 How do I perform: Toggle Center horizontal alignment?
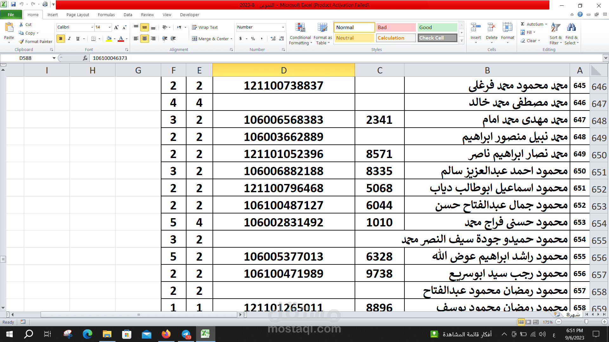coord(145,39)
